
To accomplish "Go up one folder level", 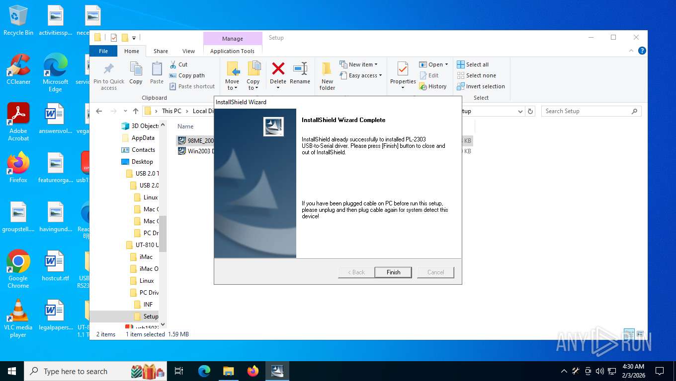I will click(135, 111).
